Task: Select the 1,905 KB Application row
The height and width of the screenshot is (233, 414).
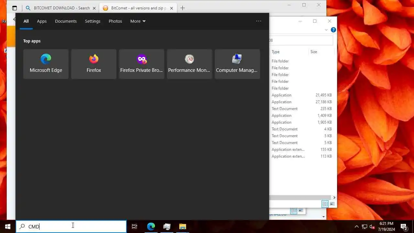Action: (301, 122)
